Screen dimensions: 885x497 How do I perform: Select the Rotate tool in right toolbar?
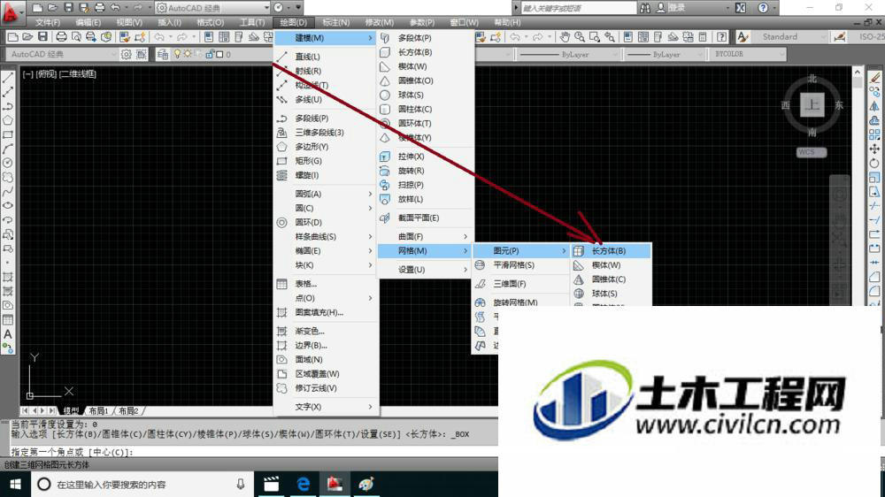(874, 163)
